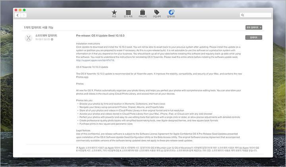Viewport: 286px width, 167px height.
Task: Click the 'Pre-release: OS X Update Seed 10.10.3' heading
Action: click(x=100, y=36)
